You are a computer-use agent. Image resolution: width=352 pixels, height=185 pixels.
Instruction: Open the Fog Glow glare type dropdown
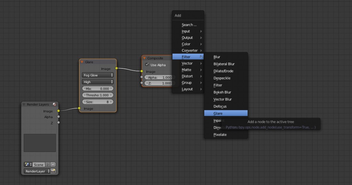coord(98,75)
